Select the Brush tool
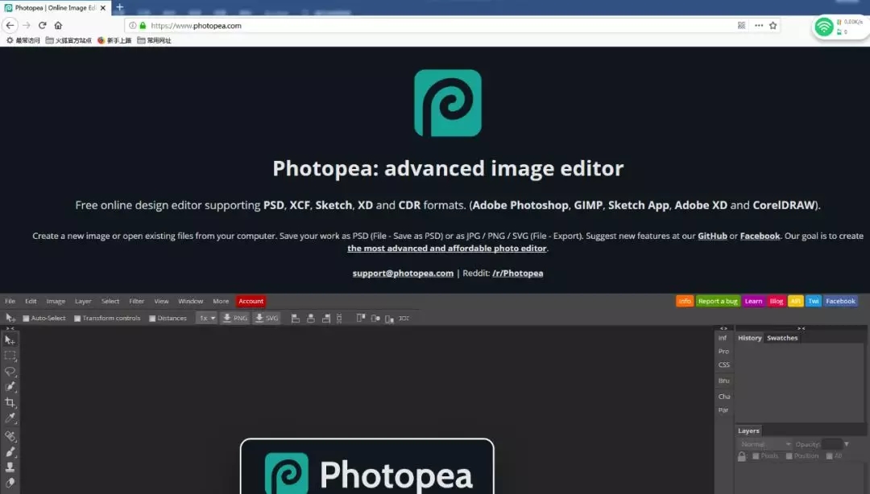This screenshot has height=494, width=870. point(10,452)
